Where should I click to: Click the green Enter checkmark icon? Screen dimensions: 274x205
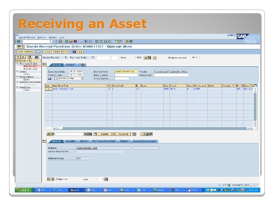coord(19,41)
